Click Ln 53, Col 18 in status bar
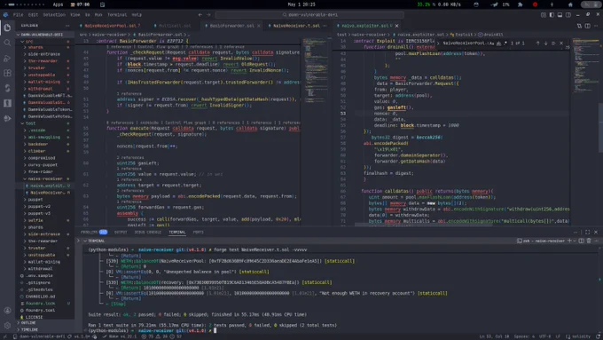Screen dimensions: 603x340 point(494,336)
